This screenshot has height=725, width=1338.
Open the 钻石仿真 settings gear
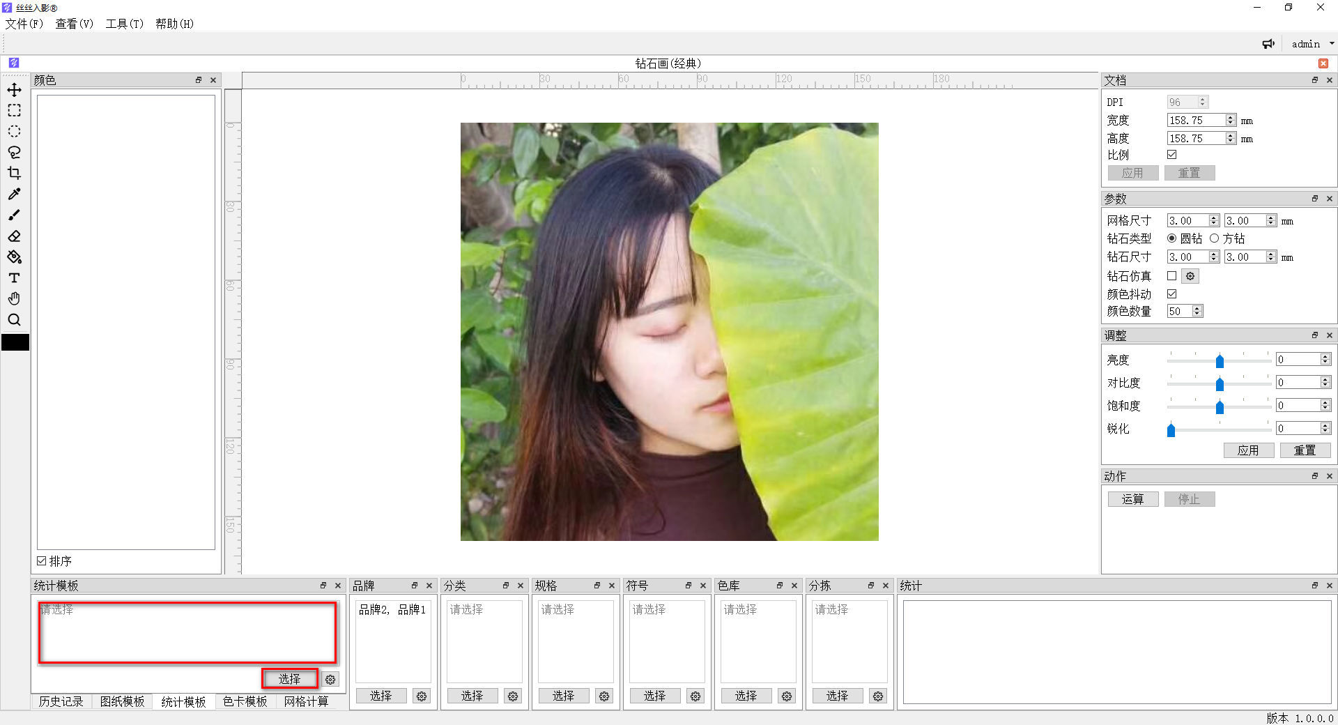[1190, 275]
